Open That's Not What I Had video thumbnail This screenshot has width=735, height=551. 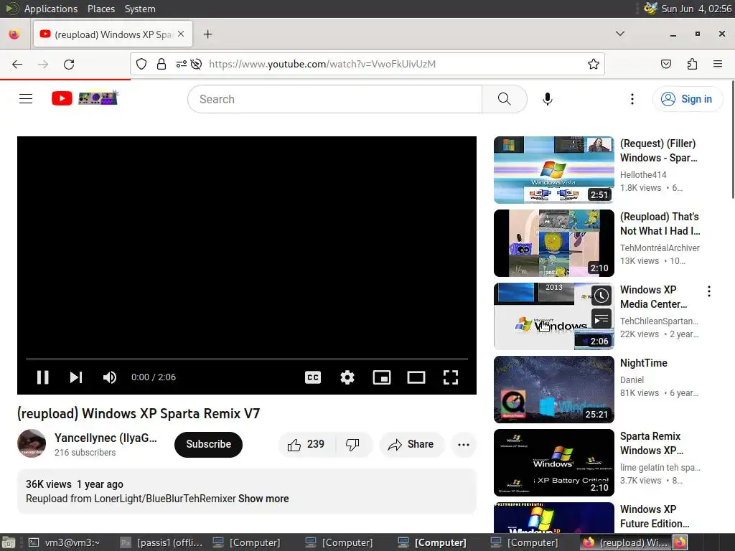(x=554, y=243)
